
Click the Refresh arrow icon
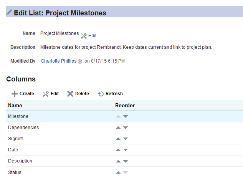(x=101, y=94)
